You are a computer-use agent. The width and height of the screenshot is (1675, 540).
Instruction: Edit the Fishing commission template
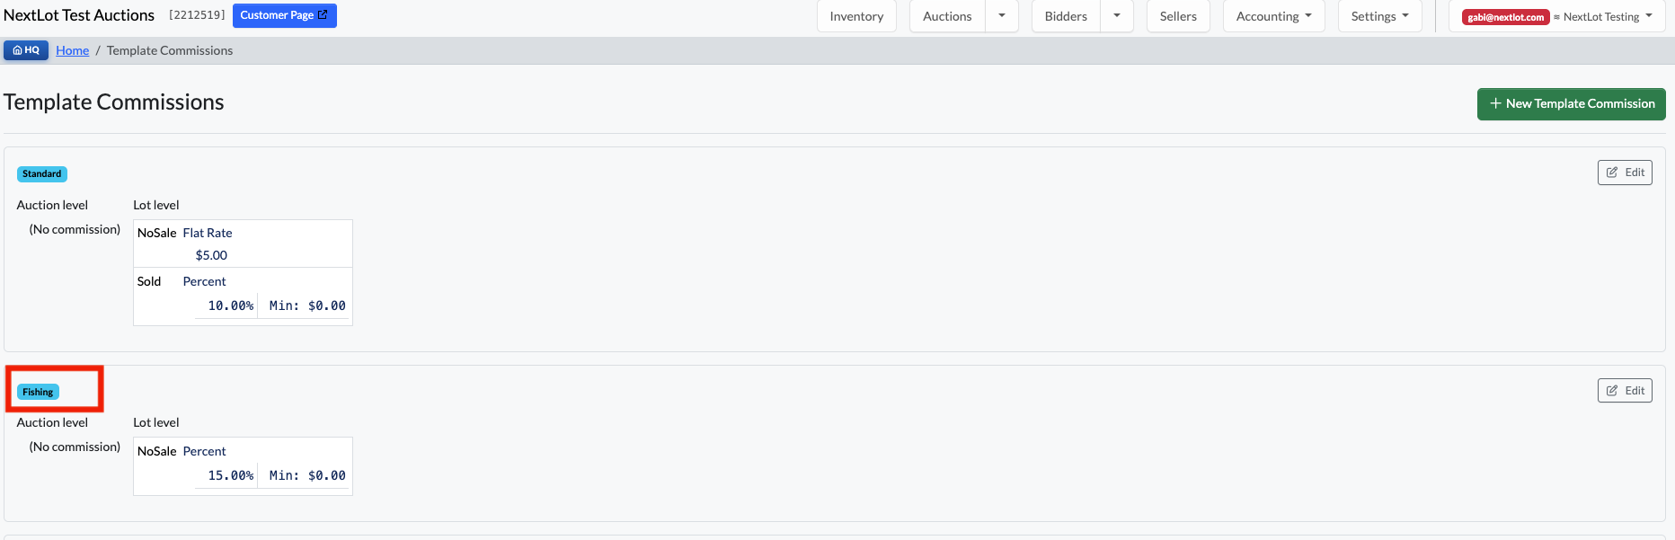[1625, 391]
